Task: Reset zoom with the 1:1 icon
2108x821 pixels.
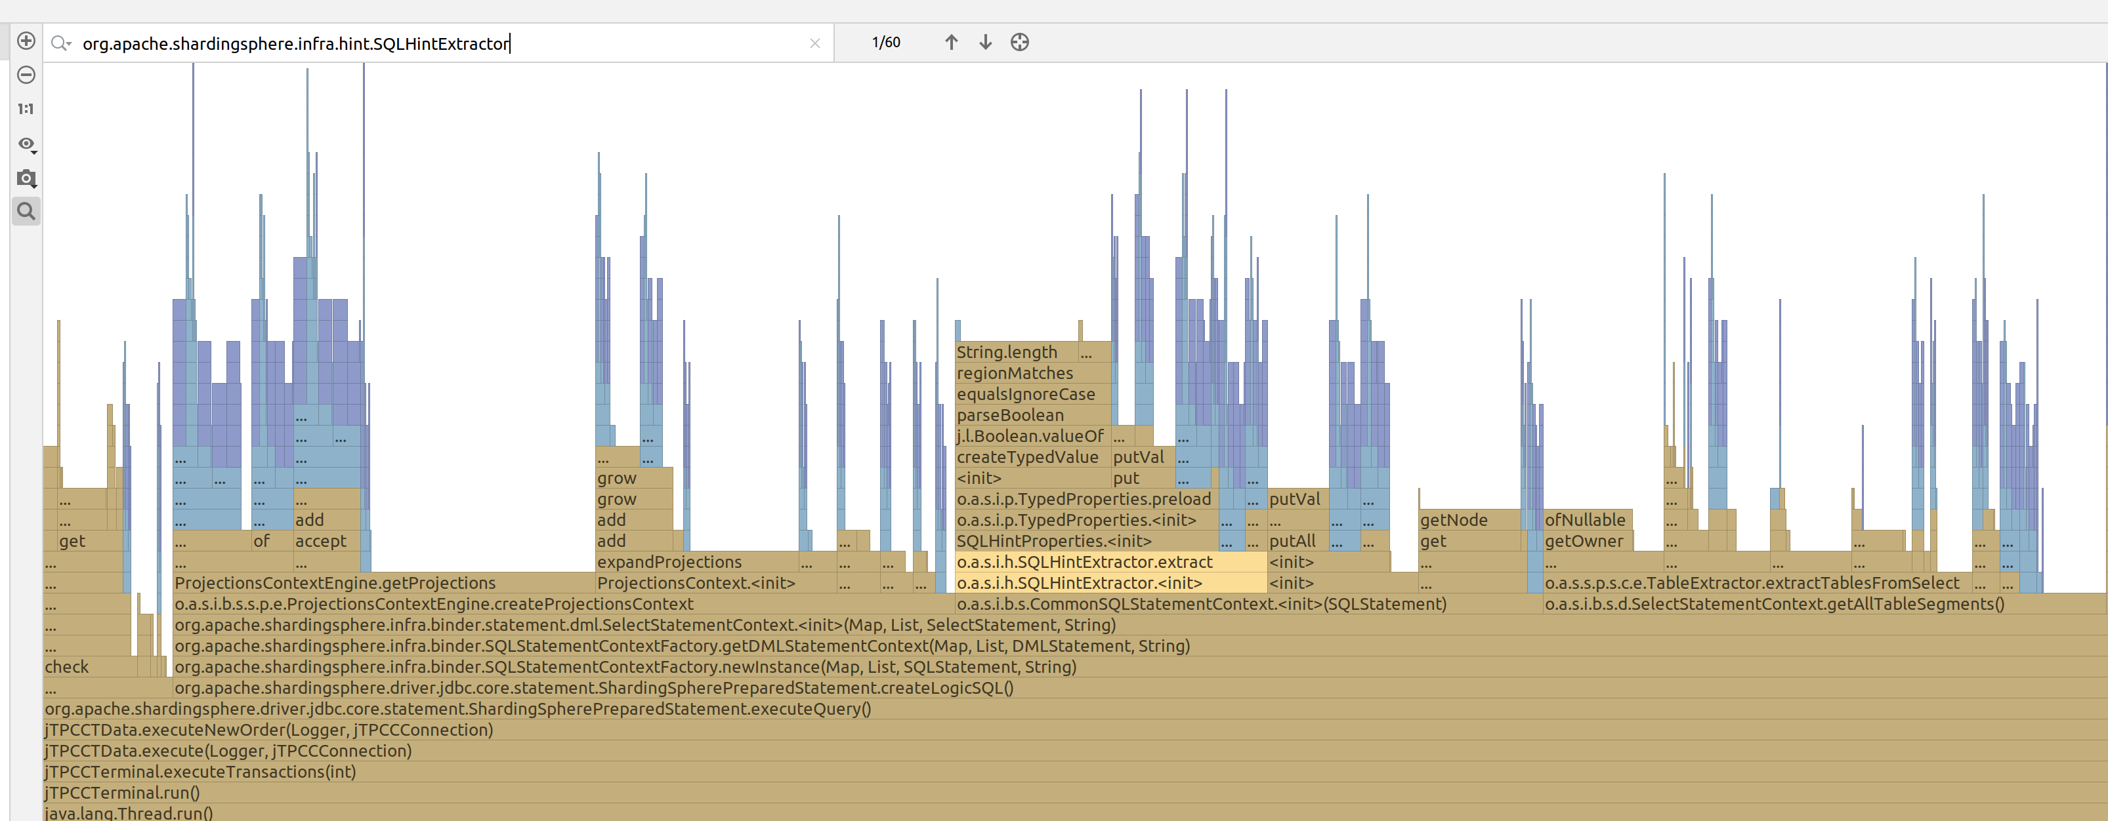Action: click(26, 109)
